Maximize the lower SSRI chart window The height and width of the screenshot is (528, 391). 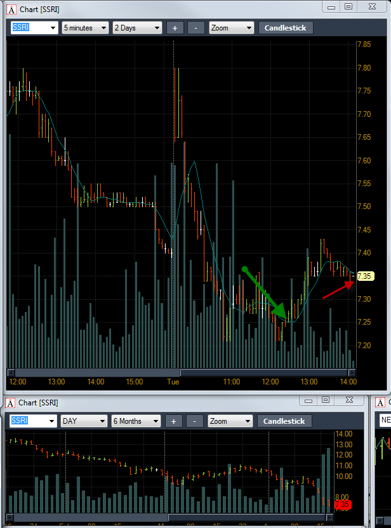tap(326, 400)
